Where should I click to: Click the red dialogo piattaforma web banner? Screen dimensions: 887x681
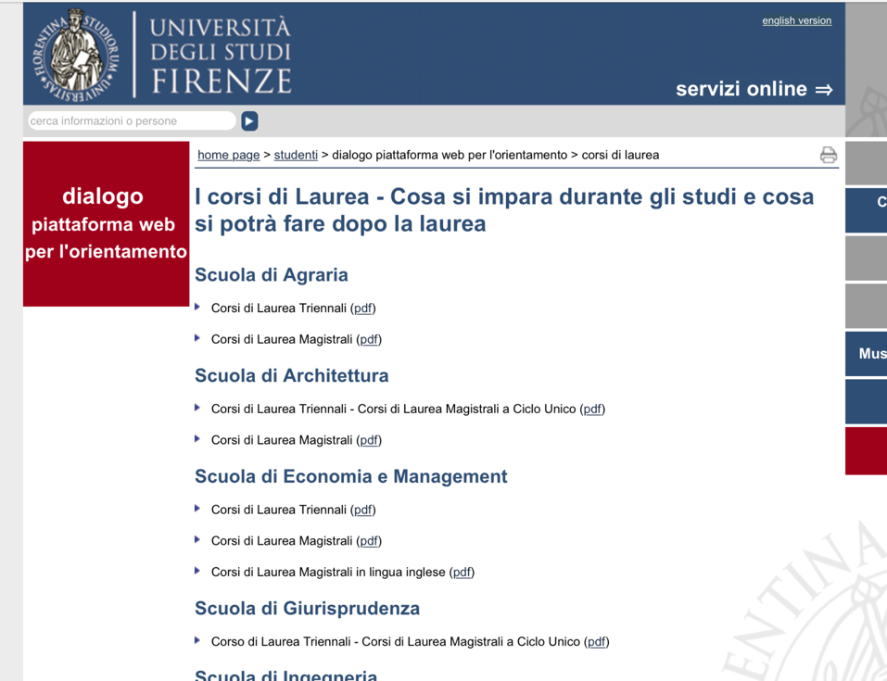coord(106,223)
